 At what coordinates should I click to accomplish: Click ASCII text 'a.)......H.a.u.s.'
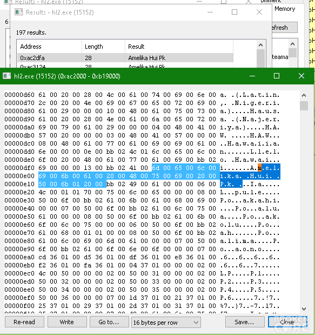(x=250, y=111)
